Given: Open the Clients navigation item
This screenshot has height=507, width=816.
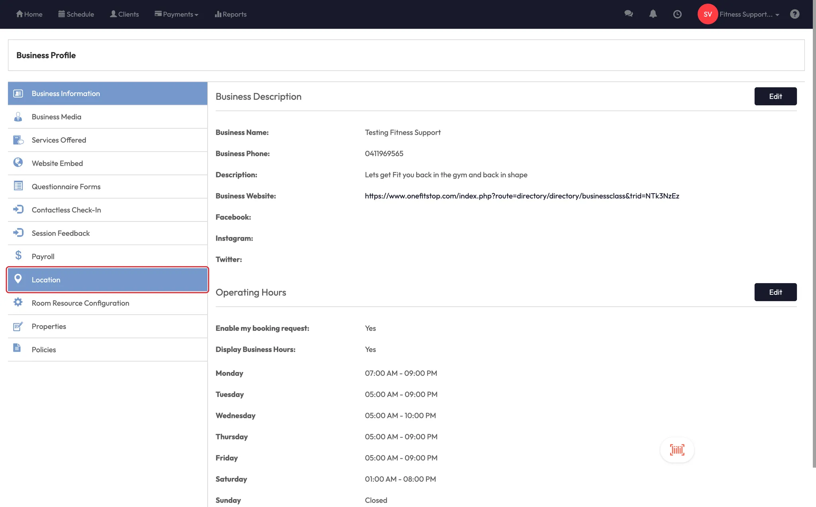Looking at the screenshot, I should point(124,14).
